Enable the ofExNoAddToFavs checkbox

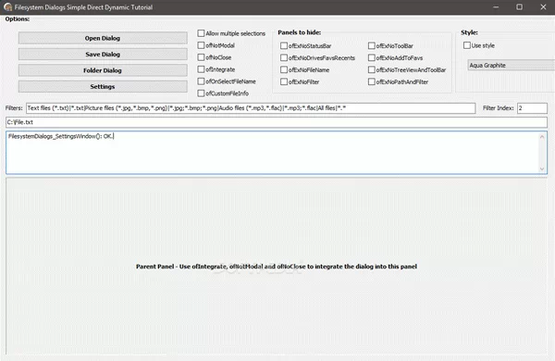coord(372,57)
